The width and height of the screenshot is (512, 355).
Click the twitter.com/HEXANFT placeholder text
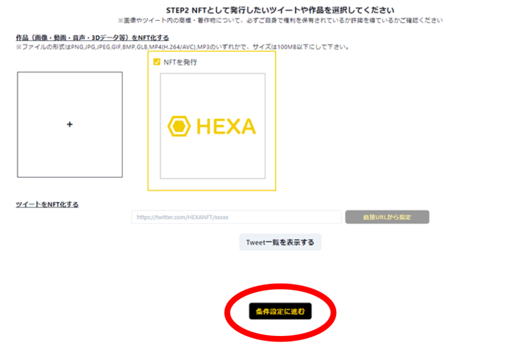click(182, 217)
